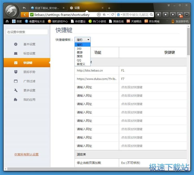194x175 pixels.
Task: Click the http://bbs.liebao.cn URL cell
Action: point(97,70)
